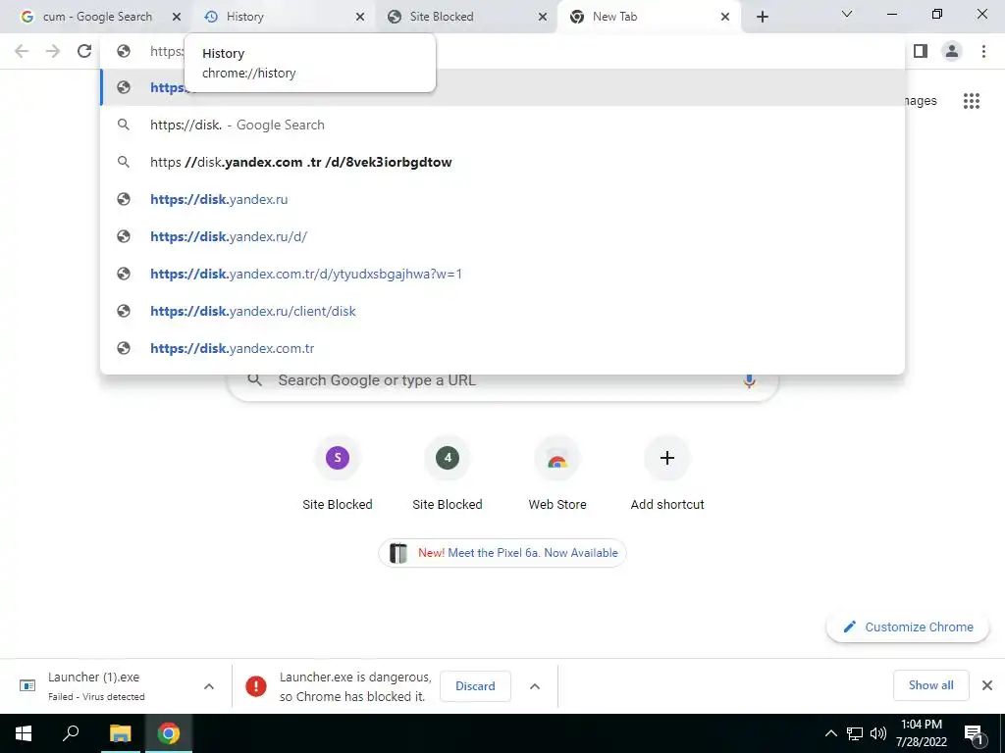Click the browser back arrow
1005x753 pixels.
point(22,51)
